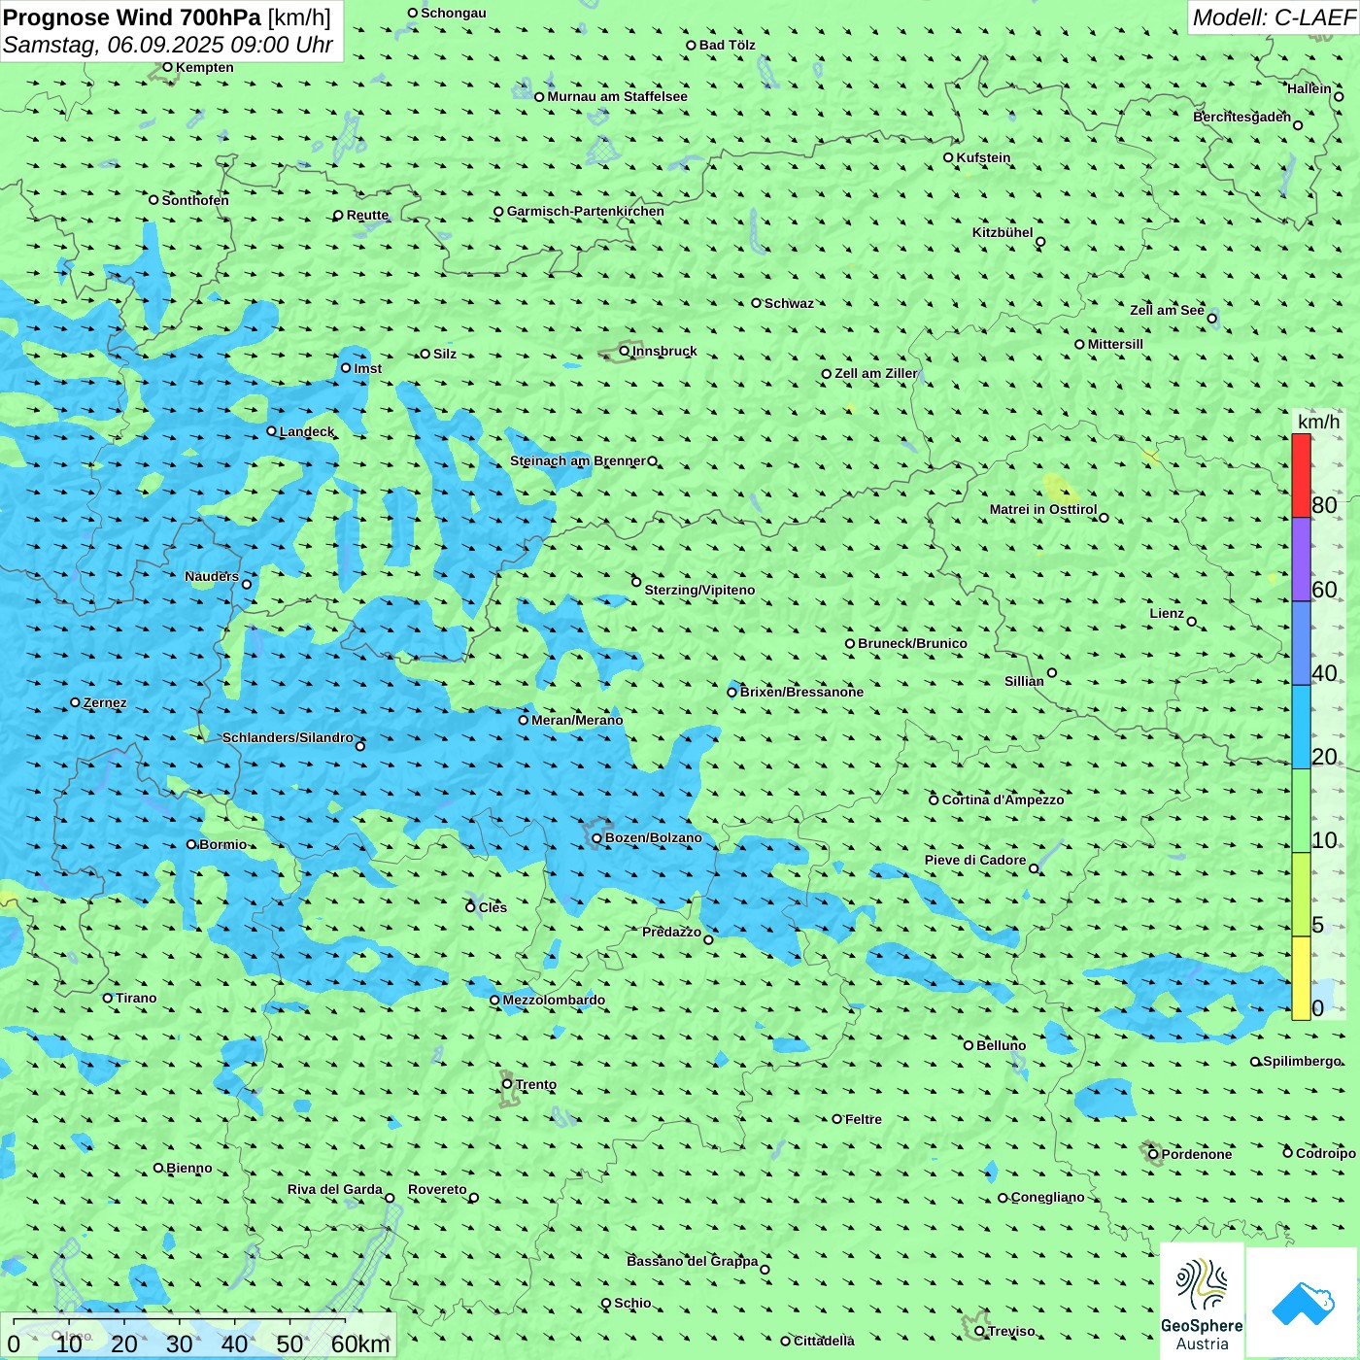Click the Pieve di Cadore label
The height and width of the screenshot is (1360, 1360).
click(x=975, y=860)
